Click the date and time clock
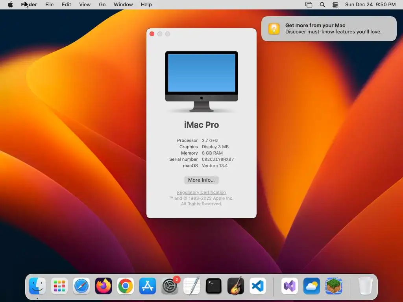The height and width of the screenshot is (302, 403). tap(370, 5)
